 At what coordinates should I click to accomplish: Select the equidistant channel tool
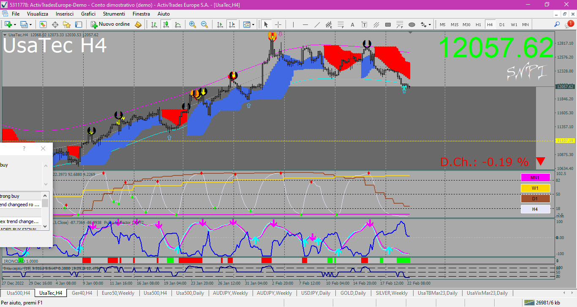pos(329,24)
